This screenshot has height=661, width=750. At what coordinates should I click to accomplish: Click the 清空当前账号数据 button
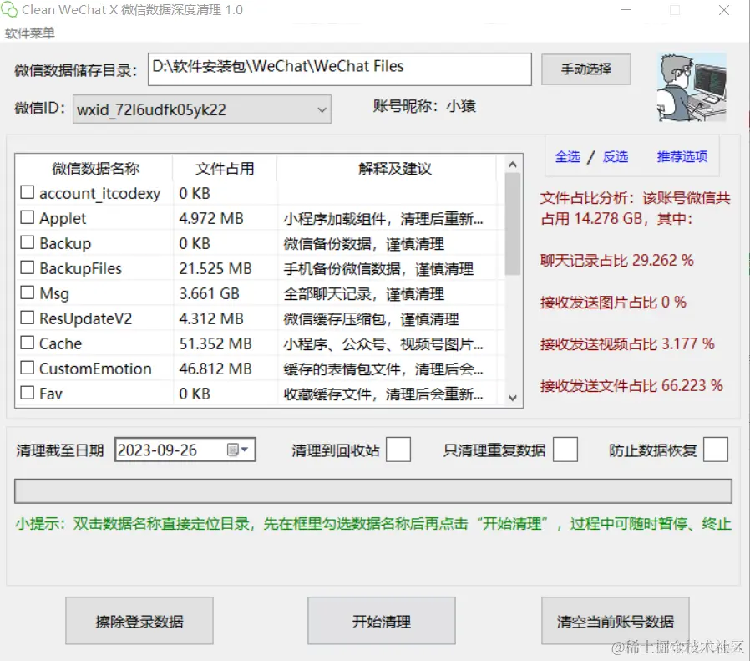pyautogui.click(x=615, y=621)
